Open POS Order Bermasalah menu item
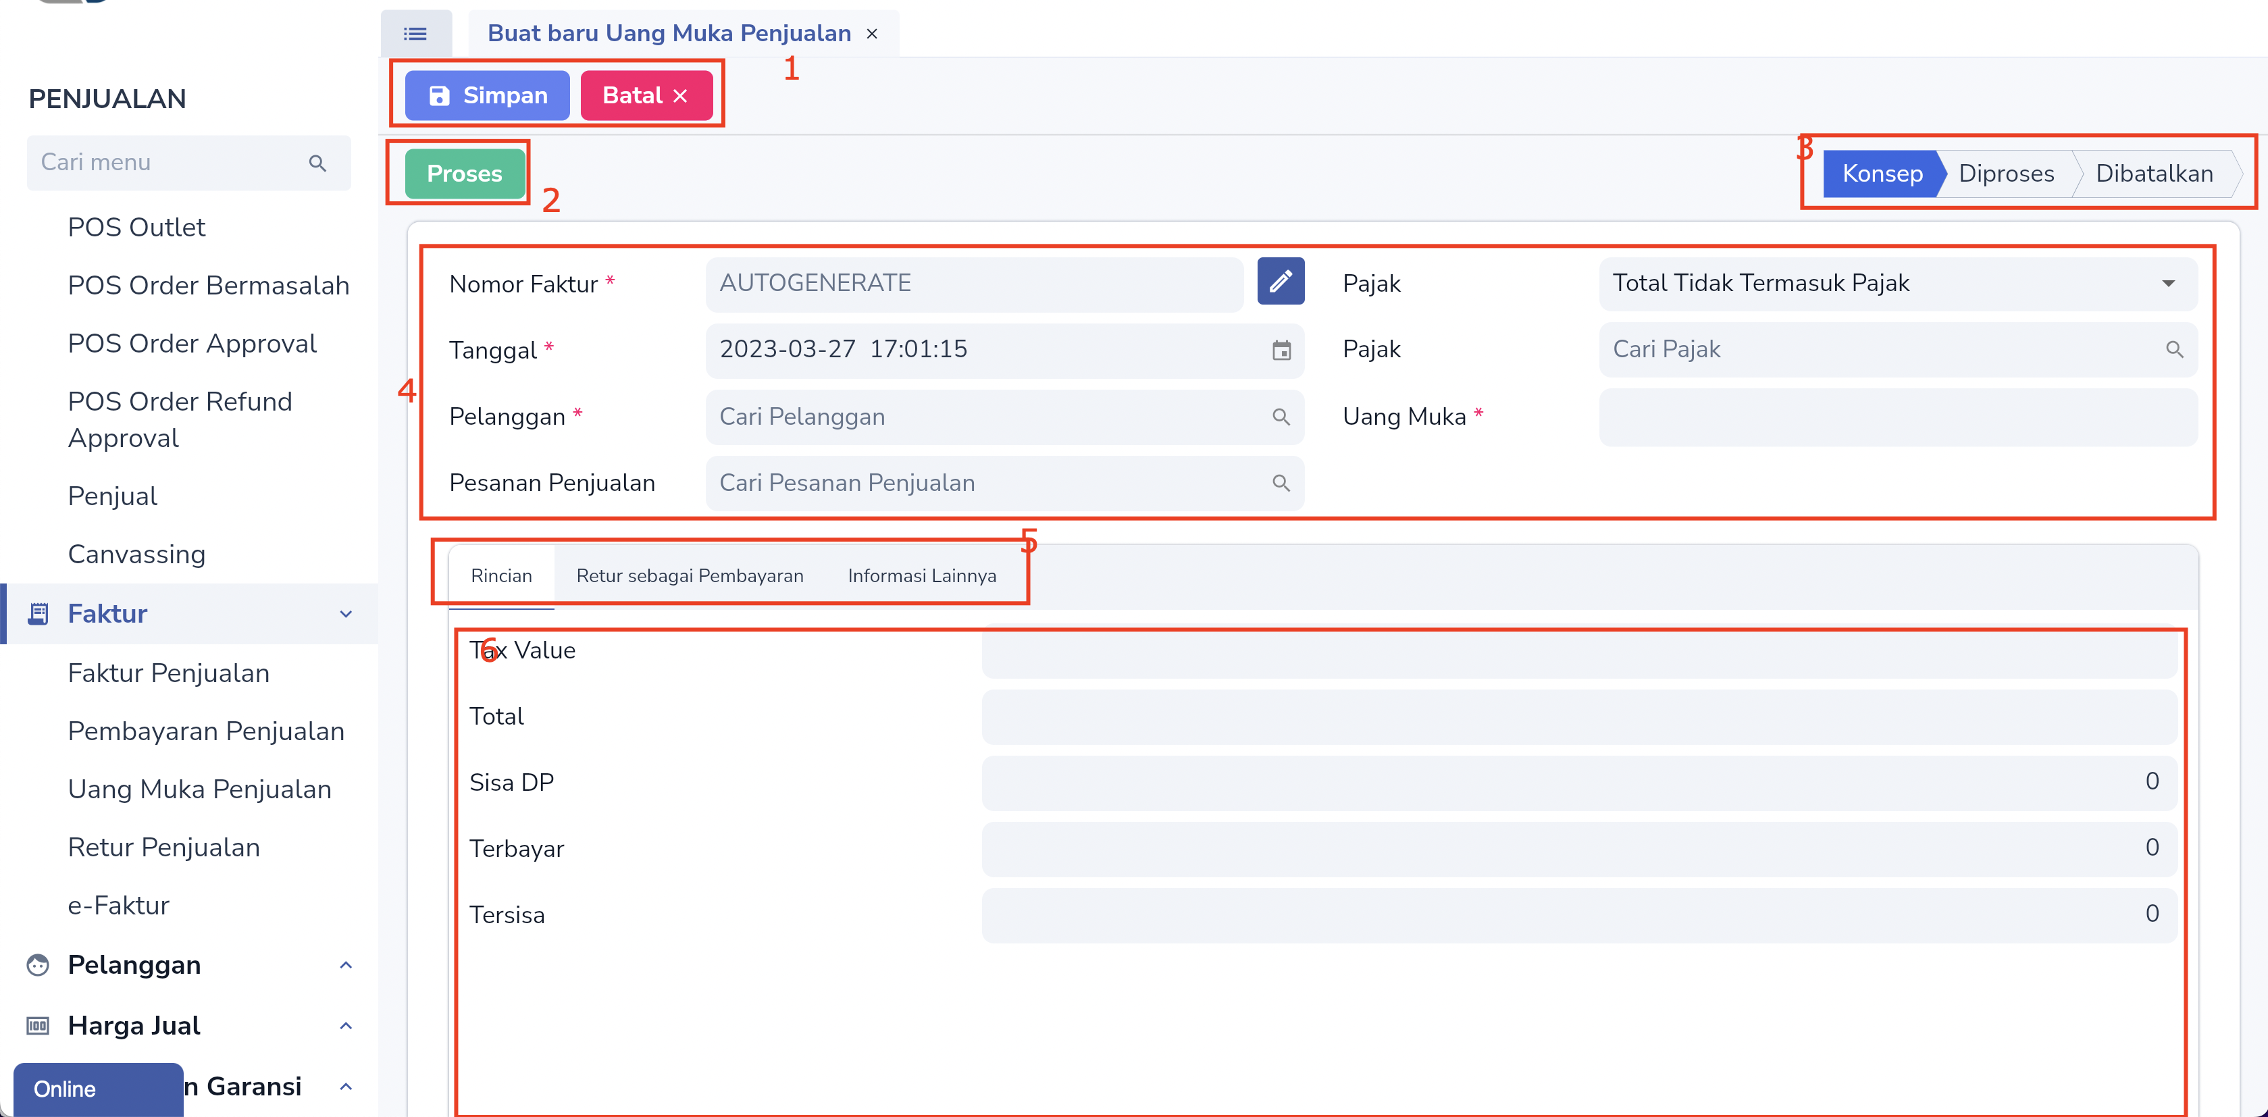Image resolution: width=2268 pixels, height=1117 pixels. [209, 285]
